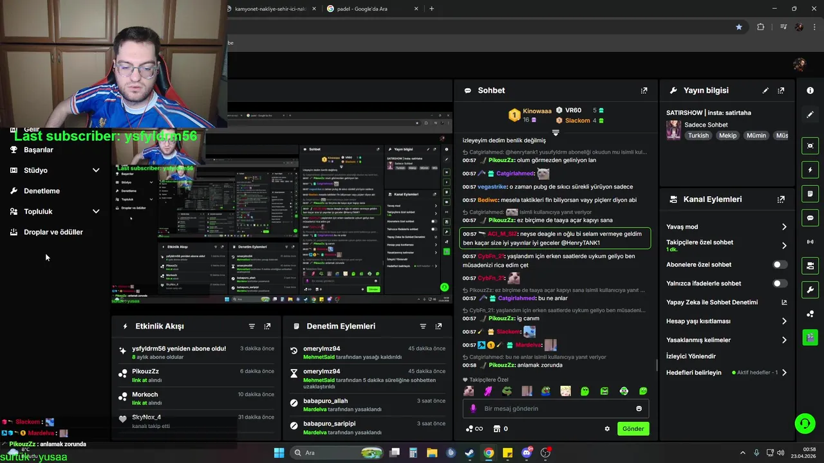The image size is (824, 463).
Task: Filter the Denetim Eylemleri list
Action: (423, 327)
